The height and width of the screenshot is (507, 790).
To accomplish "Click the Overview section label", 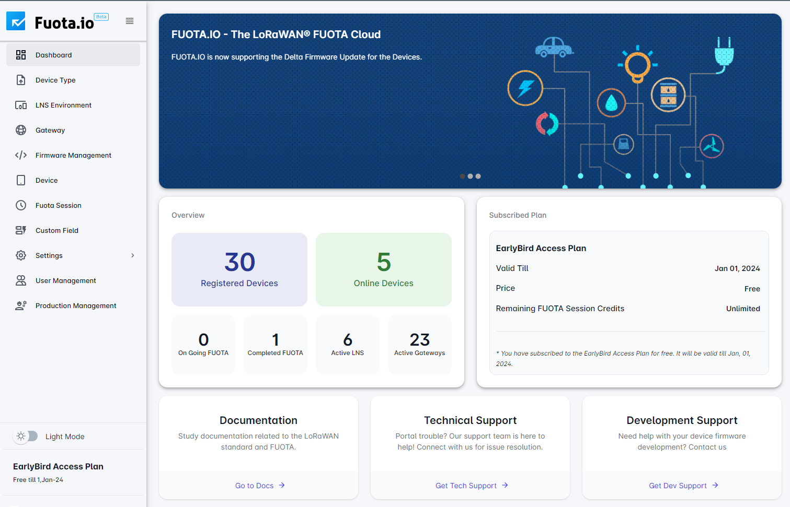I will click(188, 215).
